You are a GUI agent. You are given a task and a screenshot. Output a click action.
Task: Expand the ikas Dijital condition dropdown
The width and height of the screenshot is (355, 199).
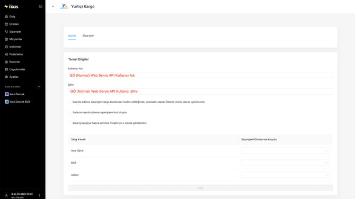click(x=285, y=151)
